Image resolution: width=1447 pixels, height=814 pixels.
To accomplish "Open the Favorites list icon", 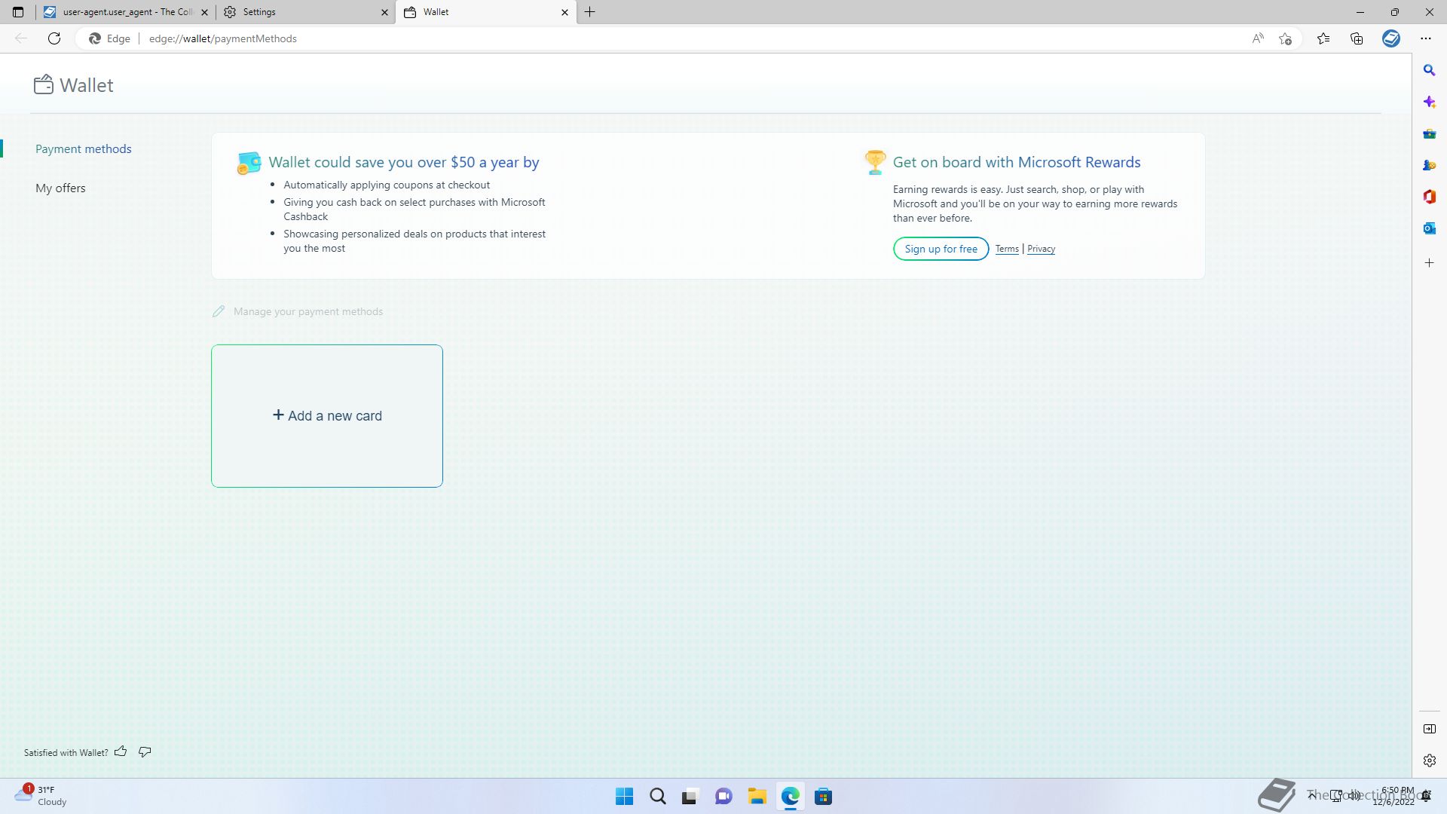I will tap(1323, 38).
